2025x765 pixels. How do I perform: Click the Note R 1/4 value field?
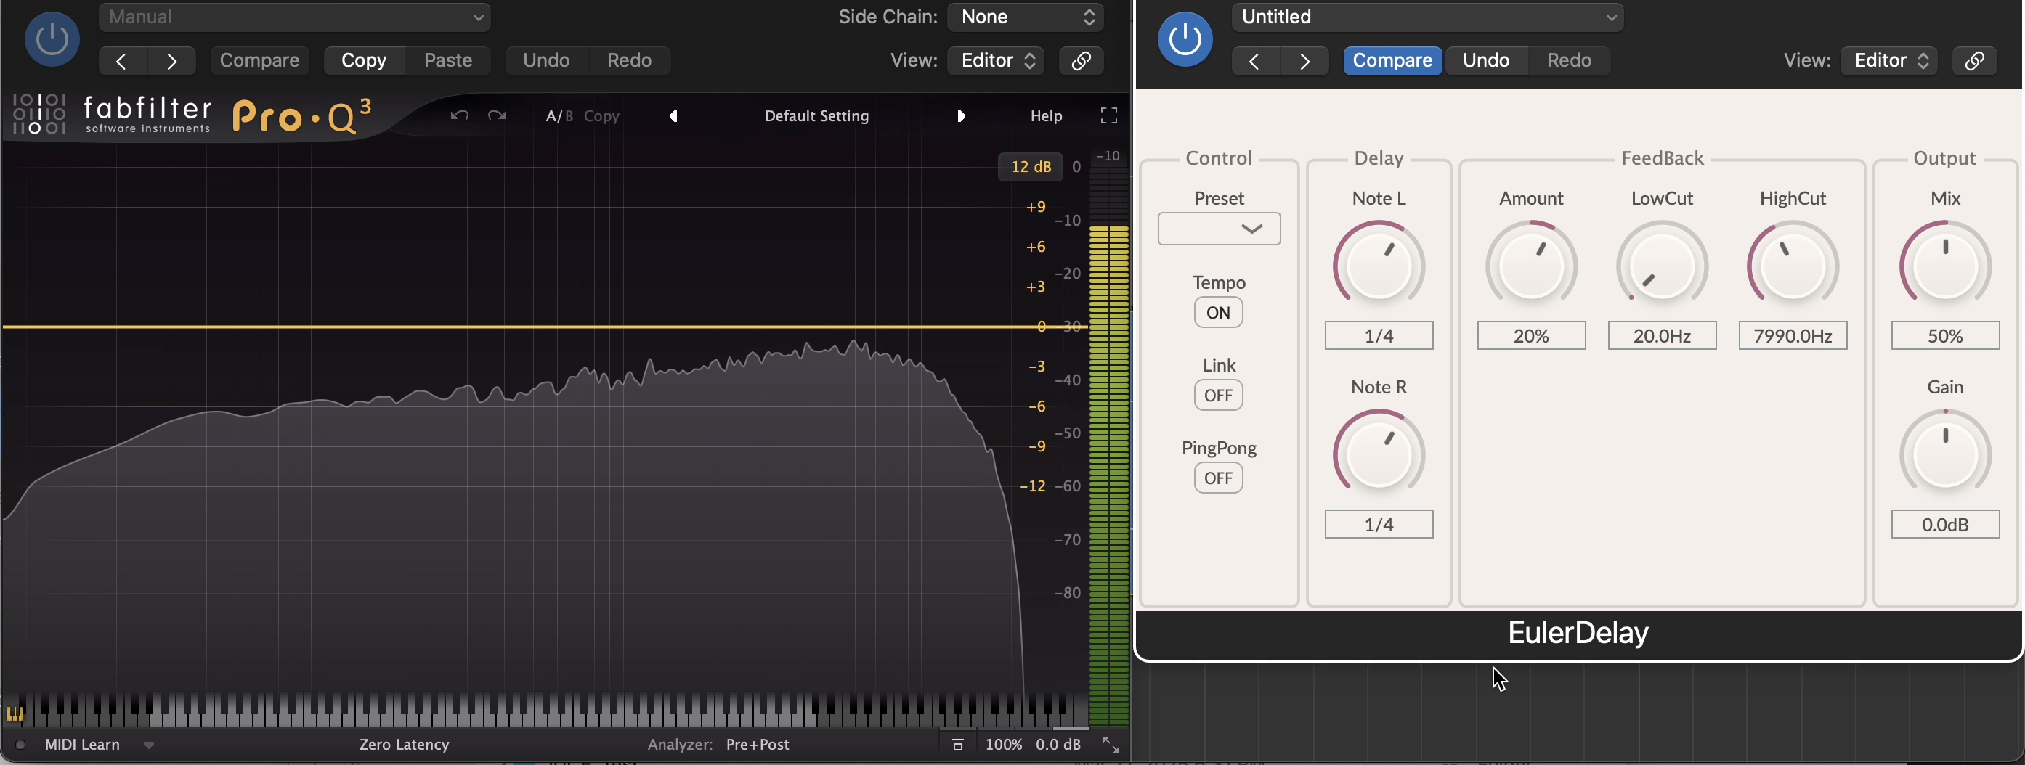1379,525
